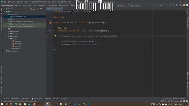
Task: Open the yellow user account avatar icon
Action: pyautogui.click(x=184, y=5)
